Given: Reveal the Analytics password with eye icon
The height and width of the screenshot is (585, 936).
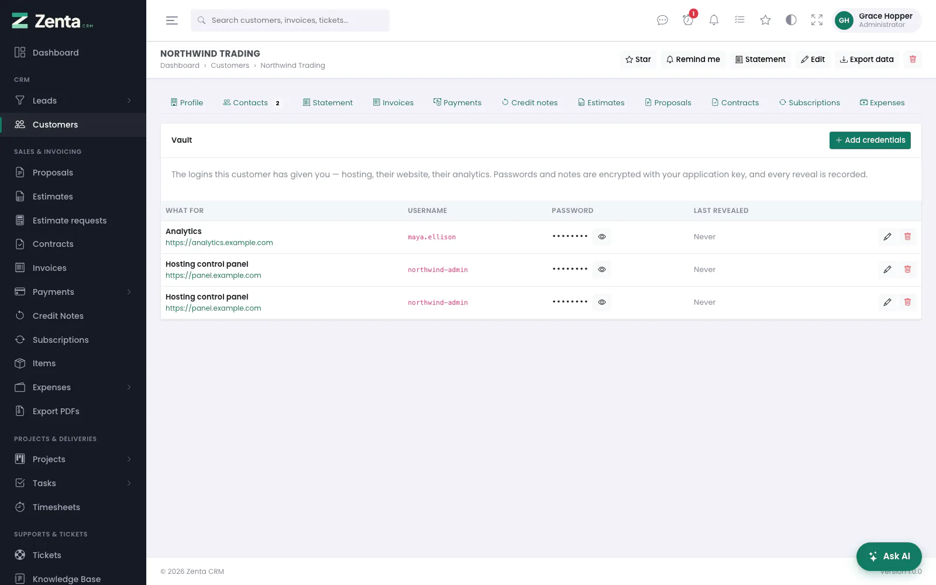Looking at the screenshot, I should 602,237.
